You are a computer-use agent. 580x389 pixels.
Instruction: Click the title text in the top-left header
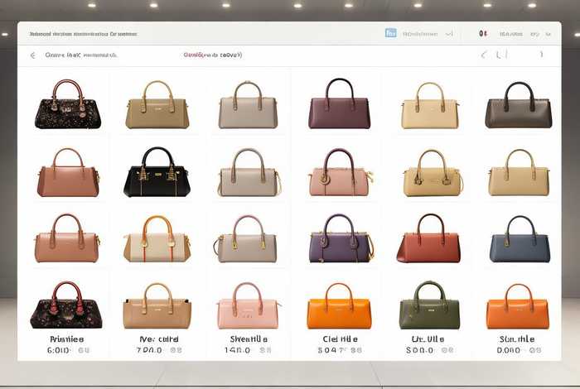pyautogui.click(x=83, y=35)
